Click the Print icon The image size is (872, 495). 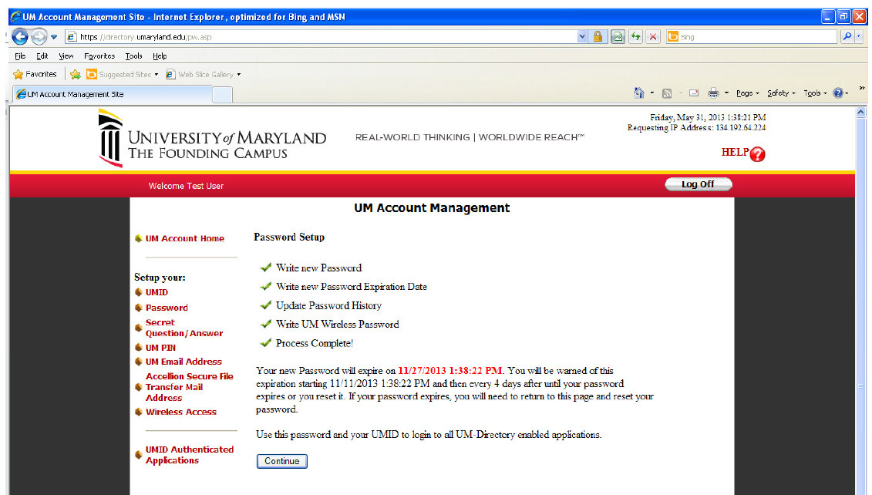pos(713,93)
